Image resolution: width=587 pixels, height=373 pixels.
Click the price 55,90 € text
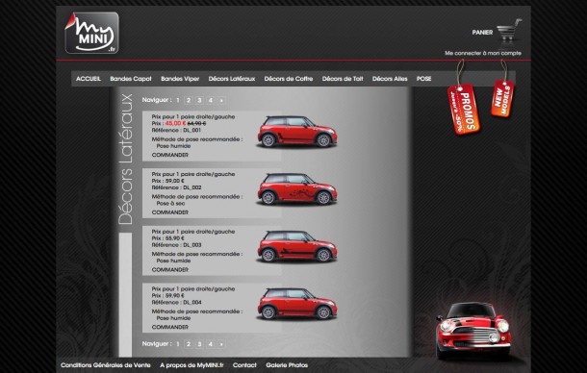pos(175,238)
